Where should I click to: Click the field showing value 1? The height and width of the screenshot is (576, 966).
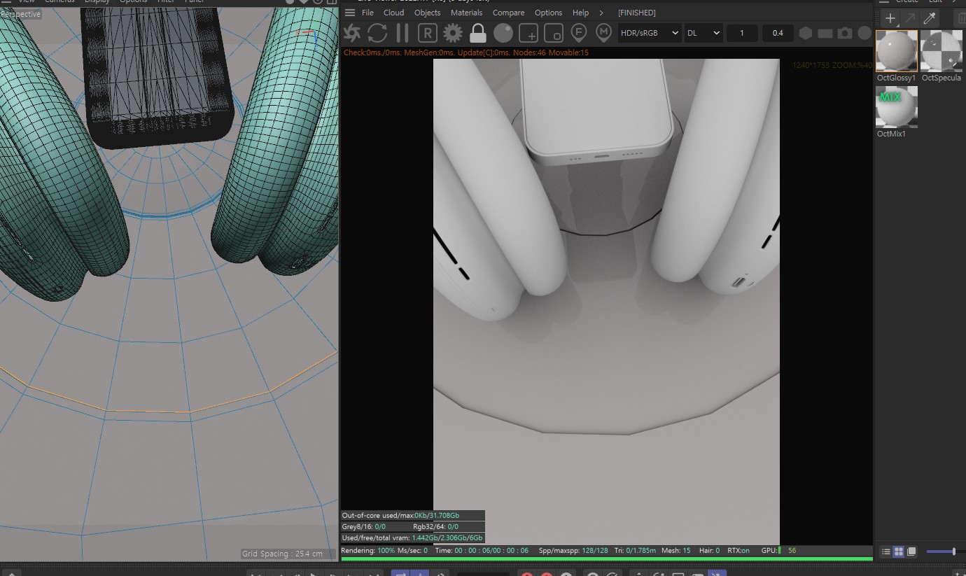[742, 33]
